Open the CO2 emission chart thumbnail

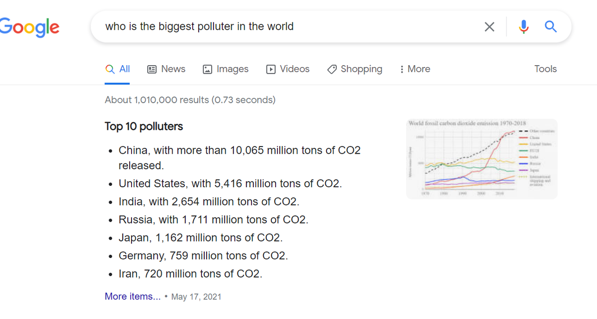point(482,159)
